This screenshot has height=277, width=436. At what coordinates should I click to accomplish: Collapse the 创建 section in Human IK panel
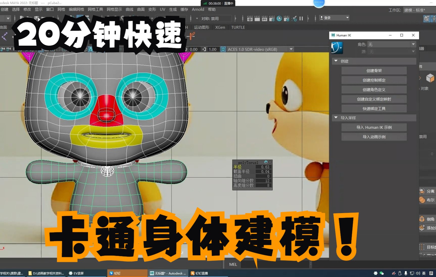[x=336, y=61]
